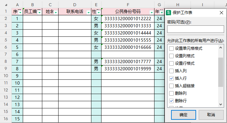The width and height of the screenshot is (227, 123).
Task: Click ID cell 333333200001014444
Action: (x=128, y=33)
